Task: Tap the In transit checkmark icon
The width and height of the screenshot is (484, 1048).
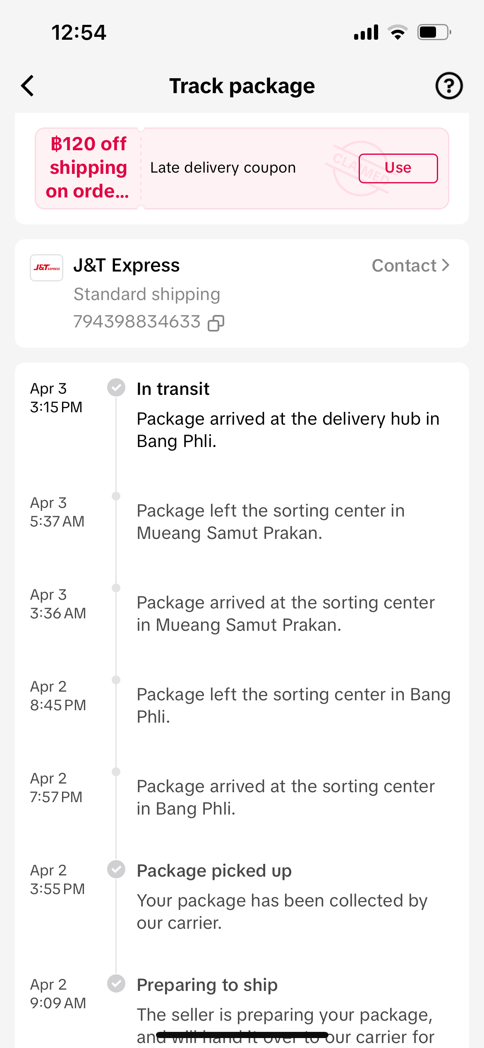Action: 116,387
